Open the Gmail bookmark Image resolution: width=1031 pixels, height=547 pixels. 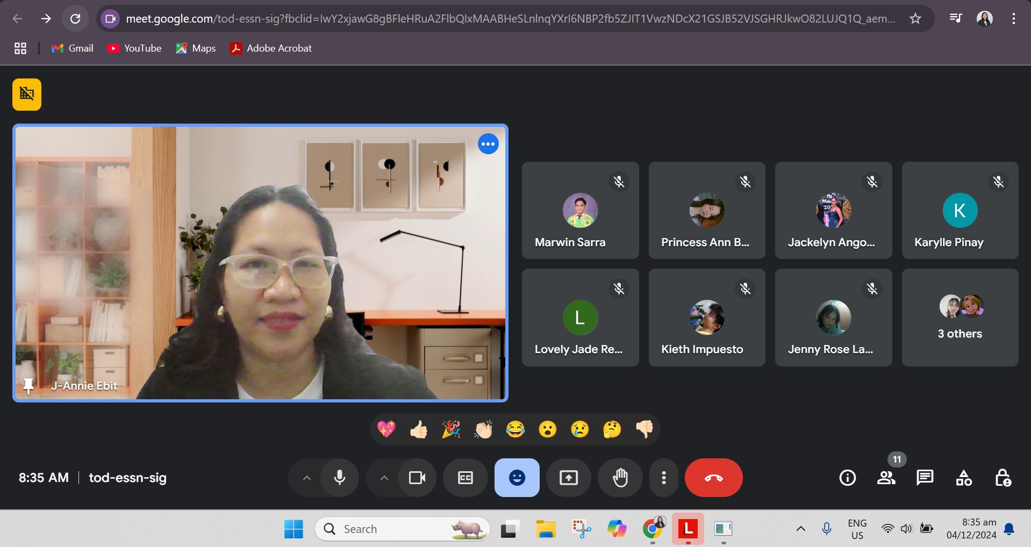(x=73, y=48)
